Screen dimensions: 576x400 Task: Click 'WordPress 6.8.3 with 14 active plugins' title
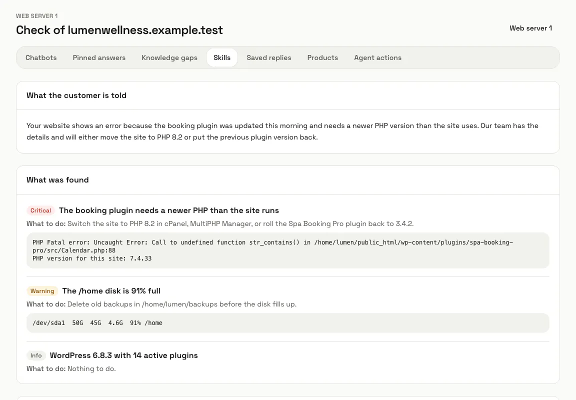[124, 355]
